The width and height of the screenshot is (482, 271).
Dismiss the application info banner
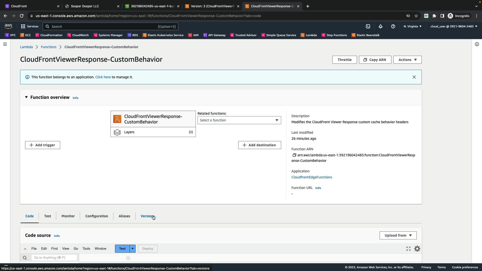click(x=414, y=77)
